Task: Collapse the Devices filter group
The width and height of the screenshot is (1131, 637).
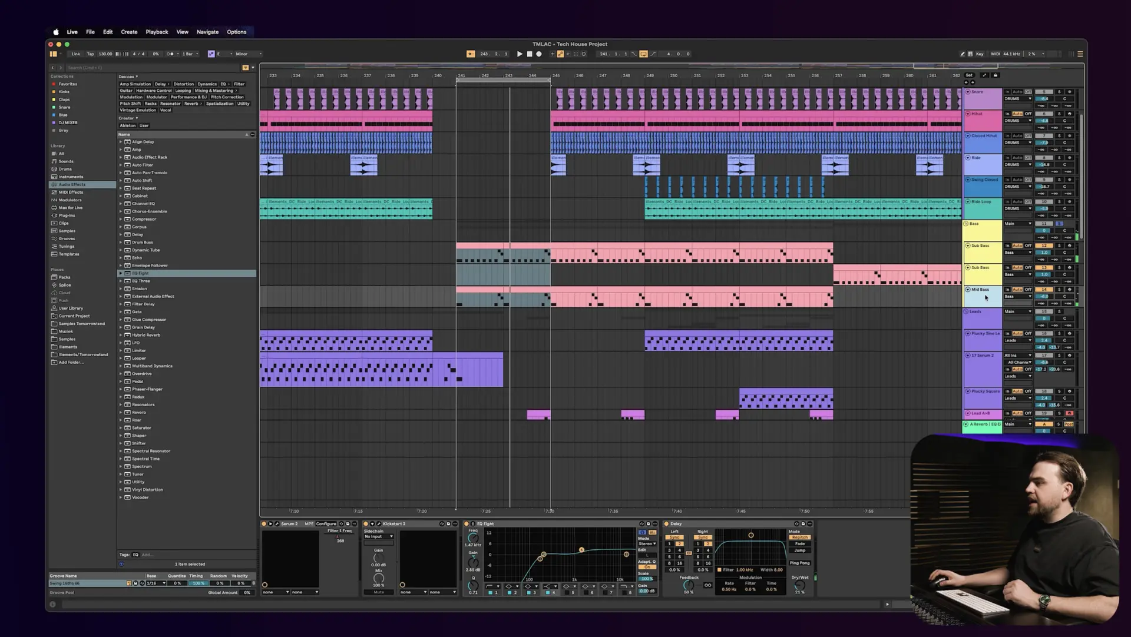Action: [x=128, y=77]
